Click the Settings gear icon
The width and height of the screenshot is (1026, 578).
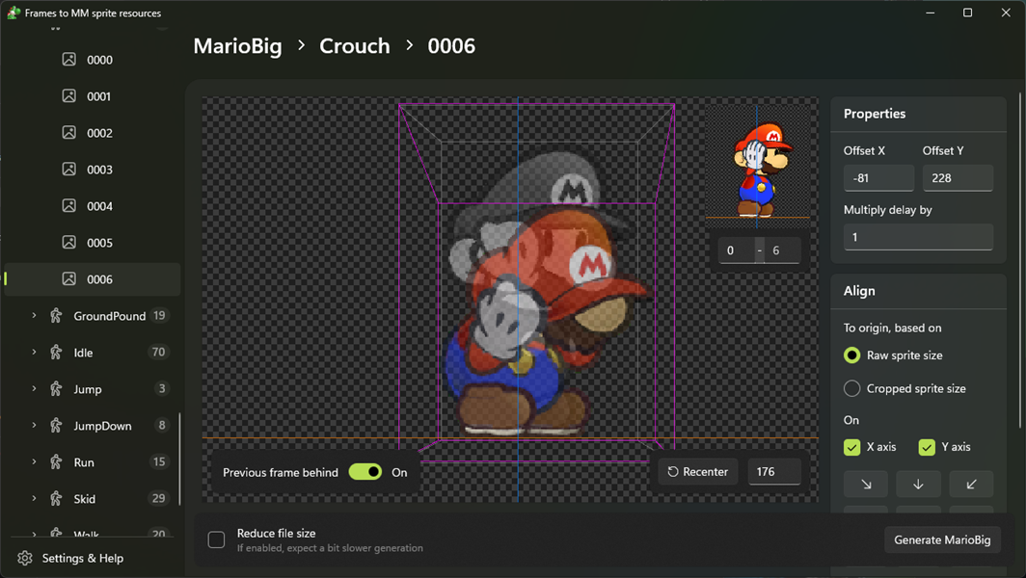tap(25, 558)
